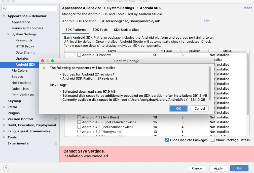Select Keymap in settings tree
The width and height of the screenshot is (254, 173).
click(14, 101)
